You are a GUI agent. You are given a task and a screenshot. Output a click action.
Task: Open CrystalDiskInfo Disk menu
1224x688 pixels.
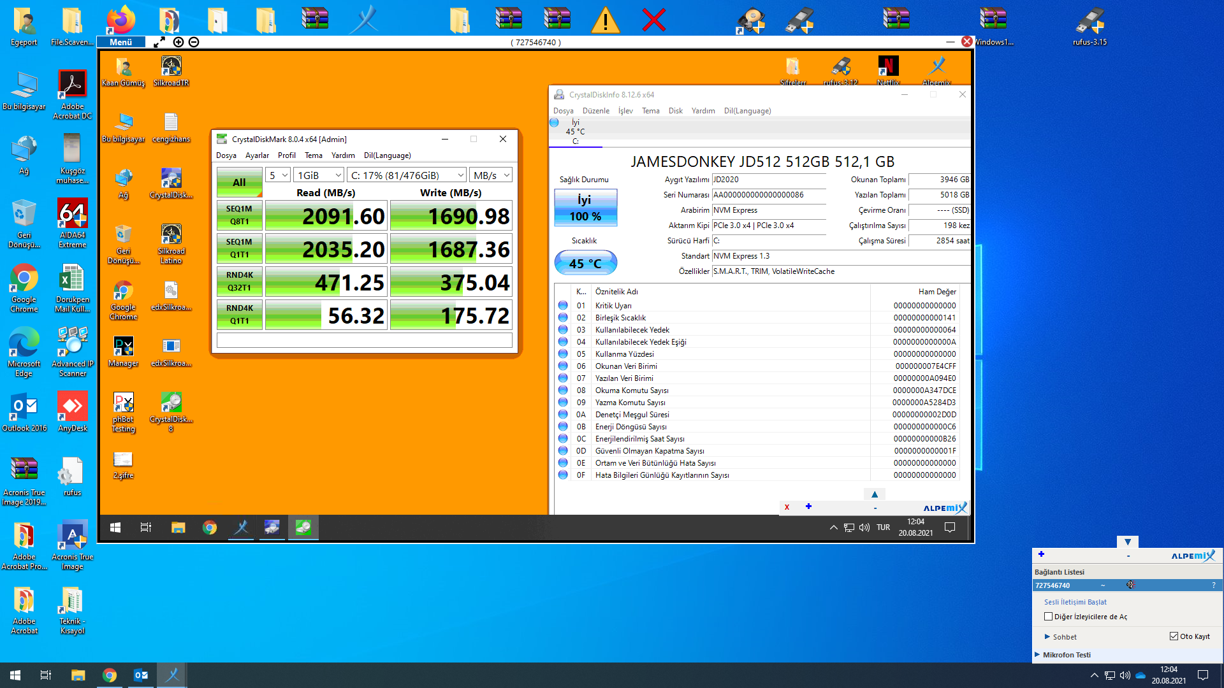coord(676,111)
